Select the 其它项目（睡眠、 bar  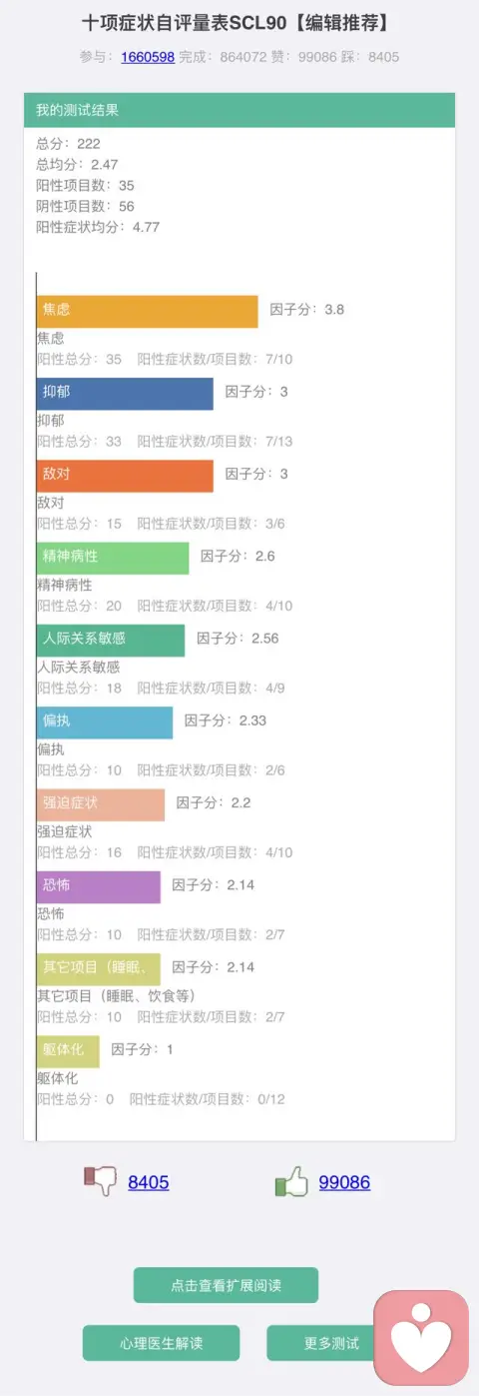coord(99,968)
